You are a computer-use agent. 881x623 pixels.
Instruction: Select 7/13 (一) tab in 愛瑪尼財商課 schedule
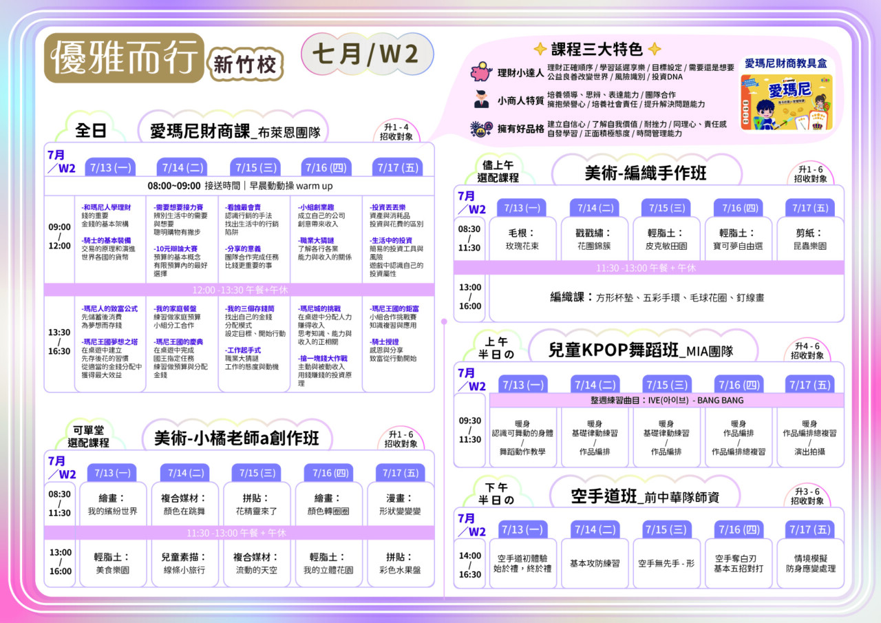[x=110, y=167]
